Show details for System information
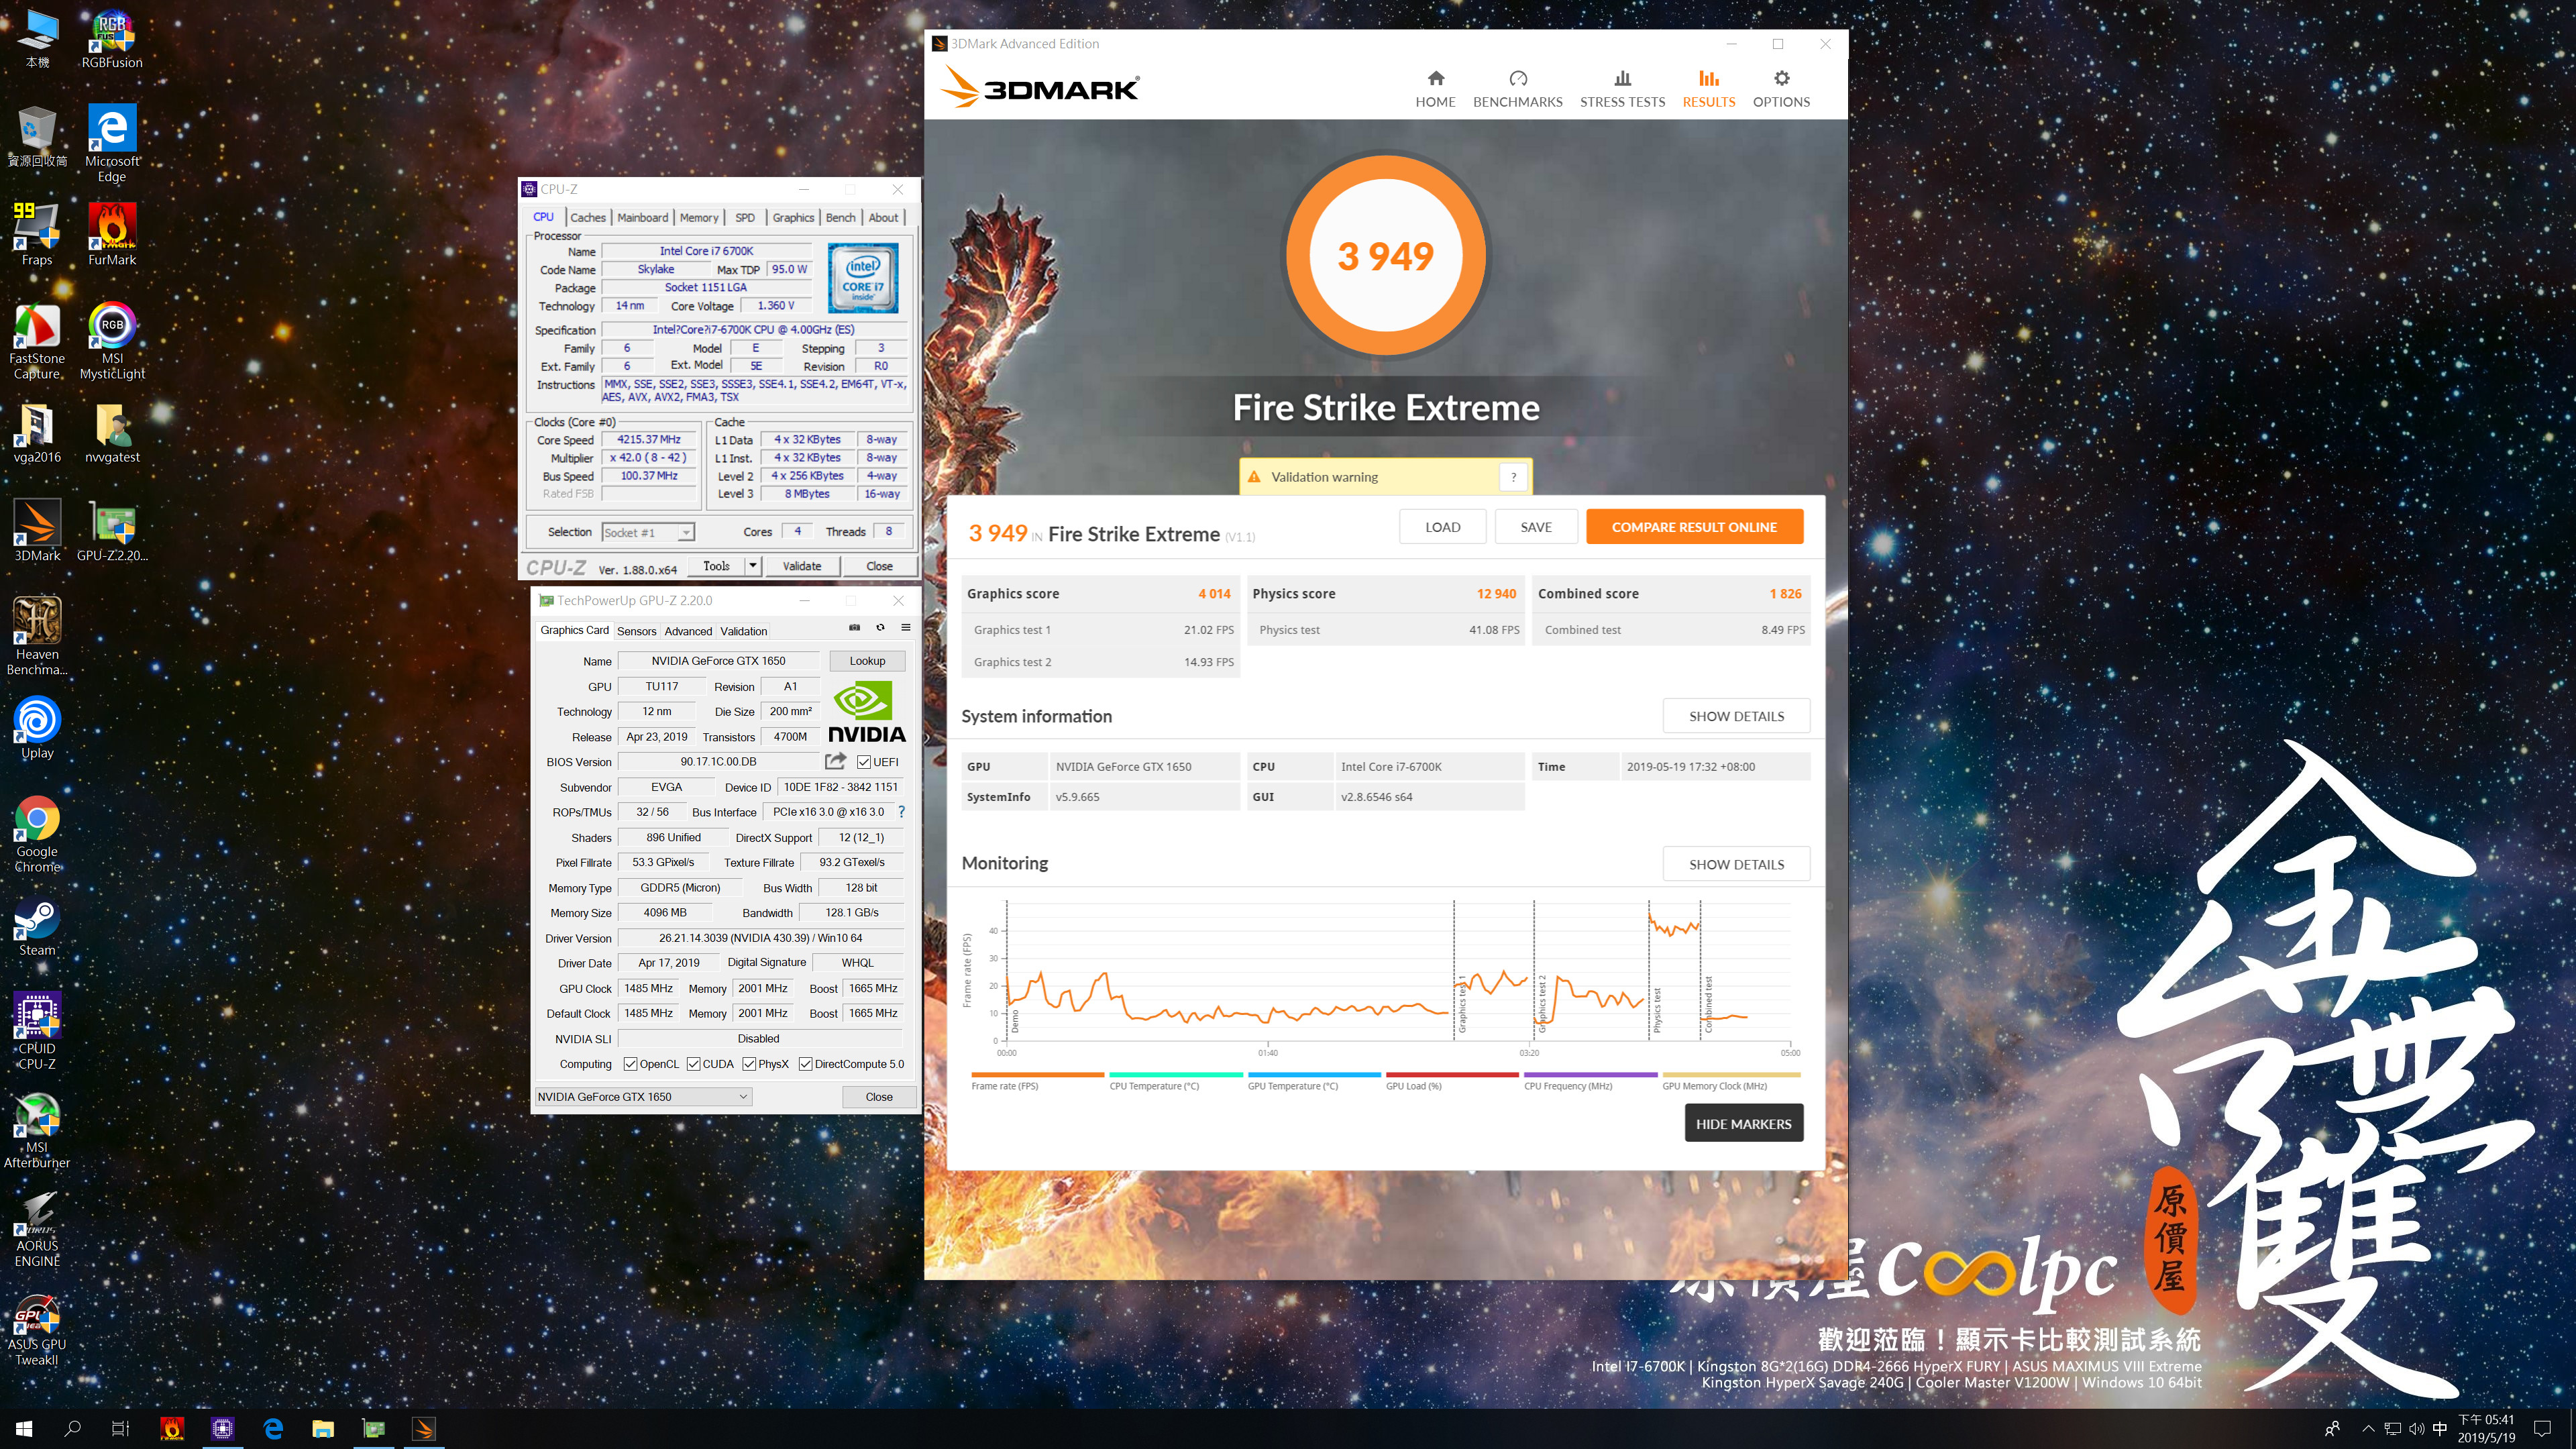2576x1449 pixels. tap(1736, 716)
